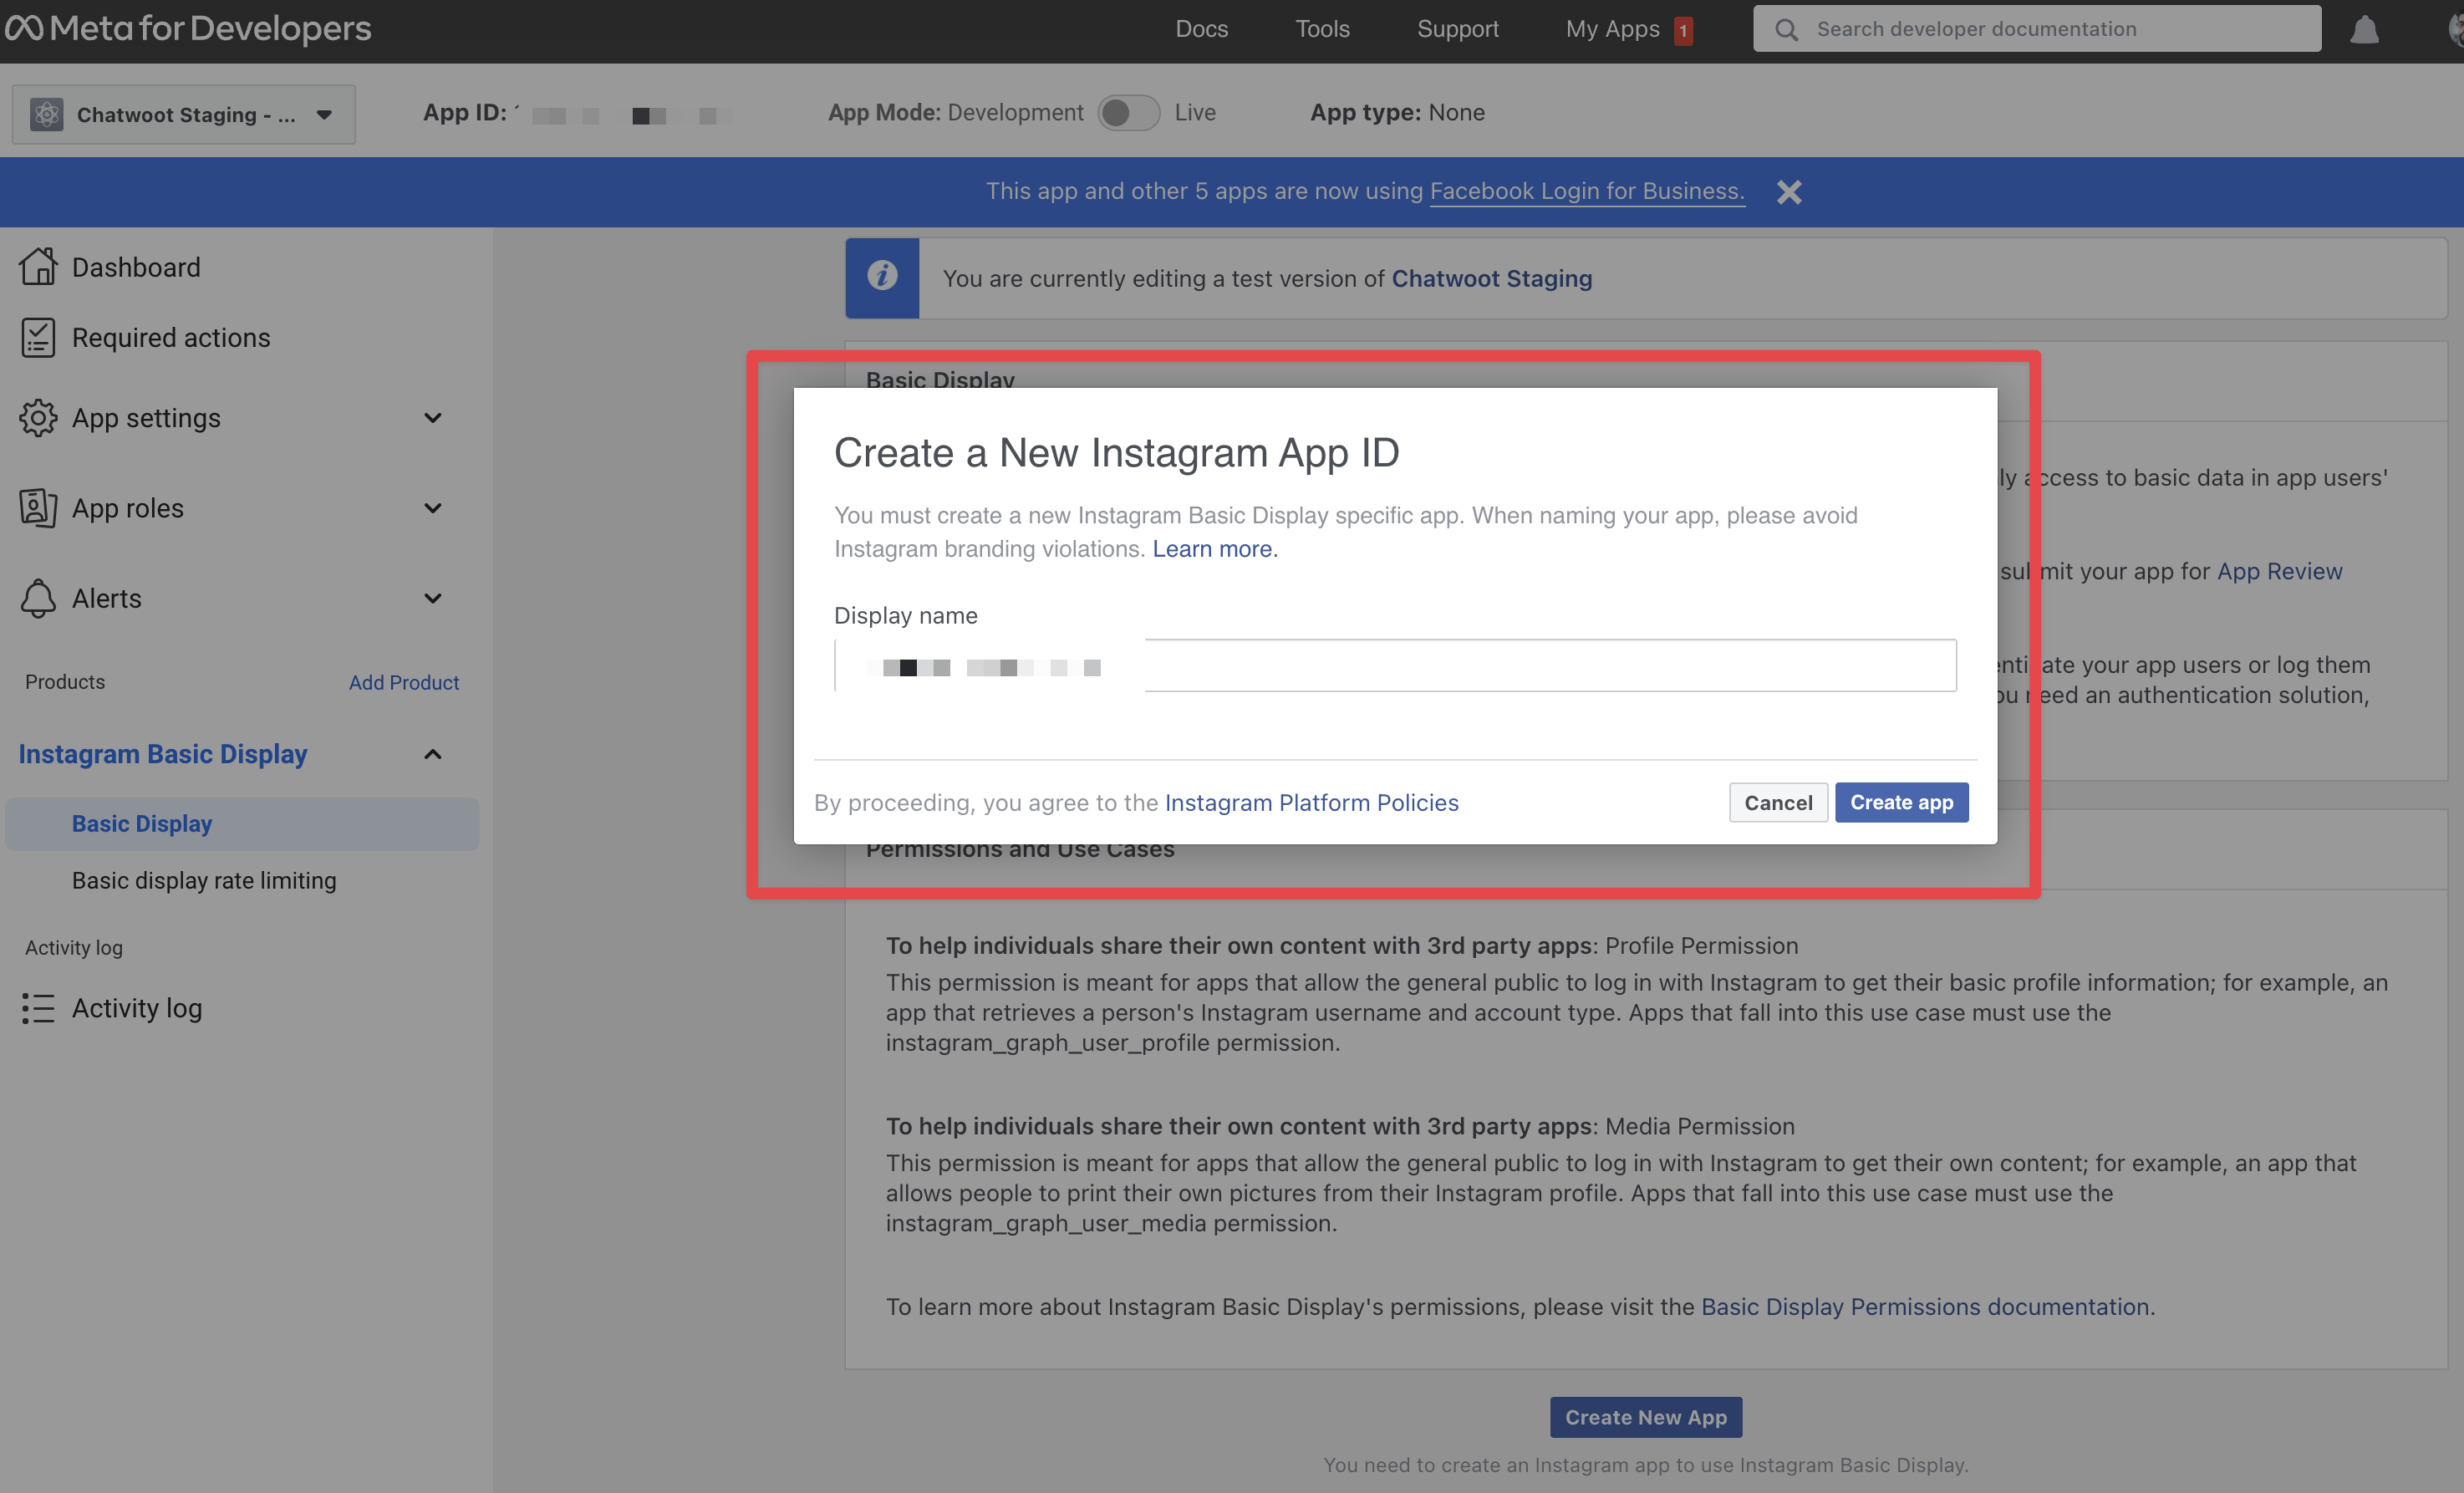
Task: Click the Required actions checklist icon
Action: [38, 338]
